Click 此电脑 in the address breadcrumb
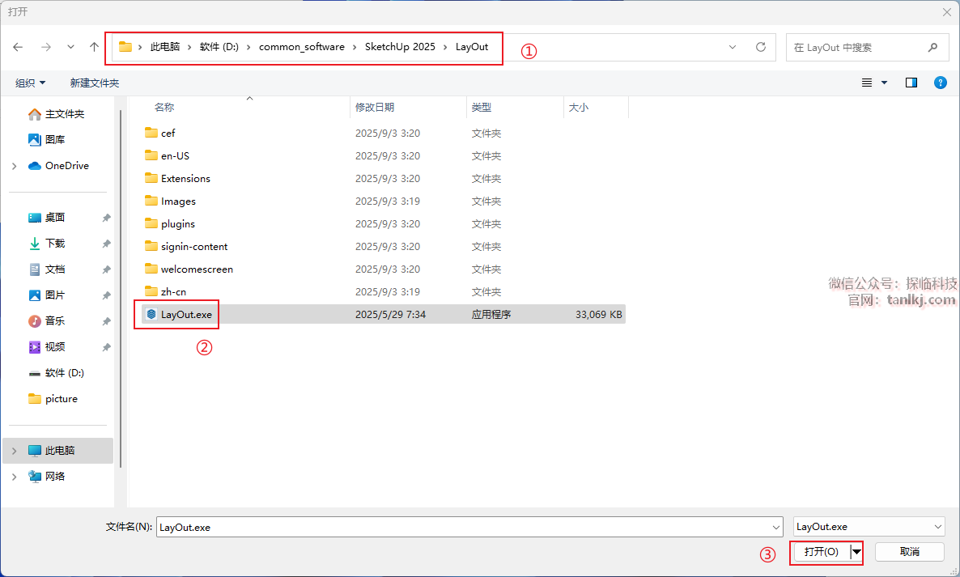Screen dimensions: 960x577 pyautogui.click(x=165, y=47)
